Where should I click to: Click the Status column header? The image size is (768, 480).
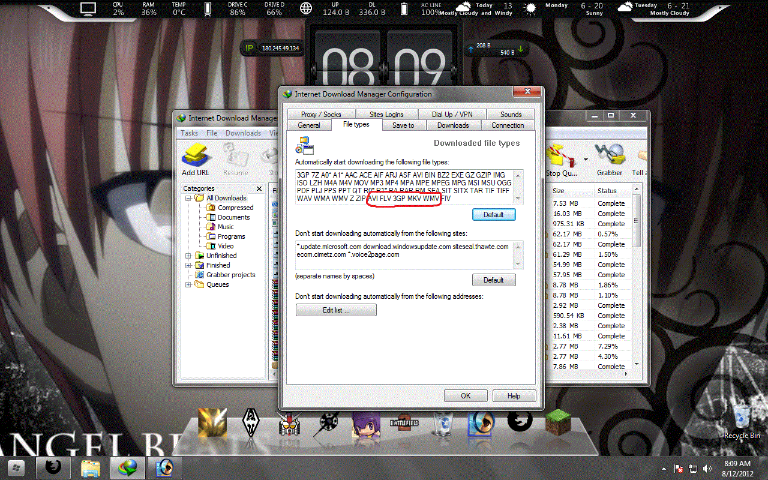[x=612, y=191]
